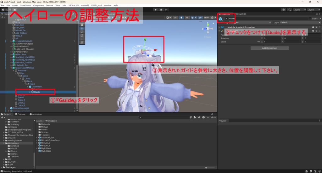322x173 pixels.
Task: Click the Assets breadcrumb link
Action: (x=39, y=121)
